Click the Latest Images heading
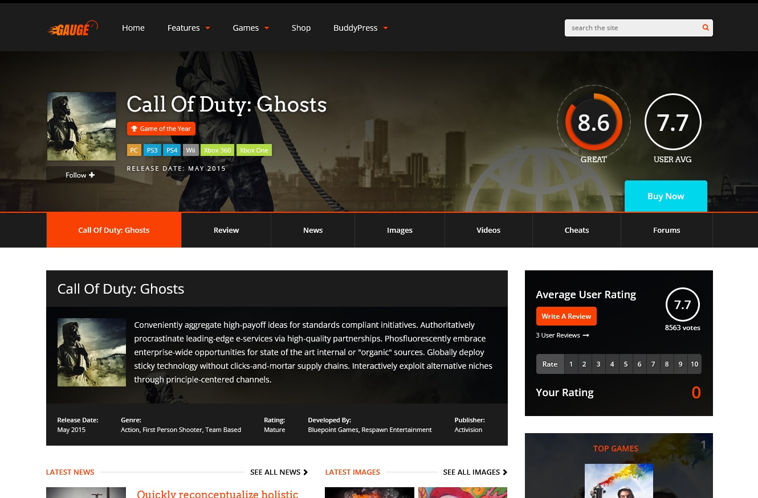 coord(352,472)
